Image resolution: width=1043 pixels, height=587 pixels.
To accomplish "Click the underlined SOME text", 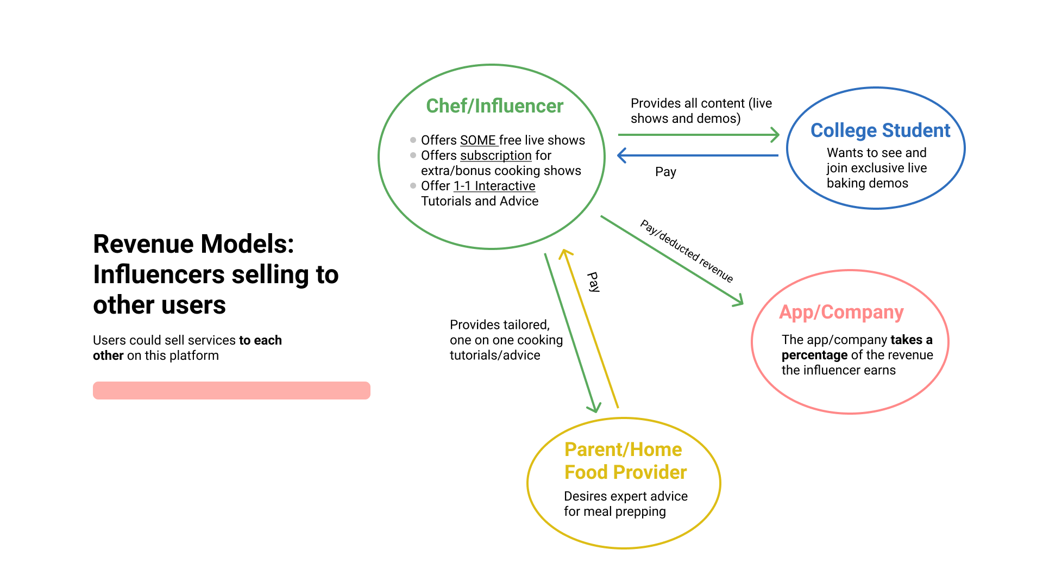I will (479, 140).
